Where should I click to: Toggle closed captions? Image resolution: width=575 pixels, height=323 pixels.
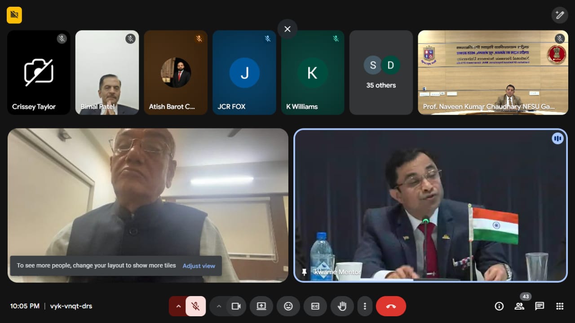coord(315,306)
